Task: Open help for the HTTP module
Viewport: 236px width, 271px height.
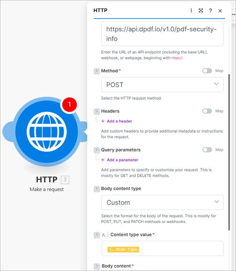Action: click(210, 11)
